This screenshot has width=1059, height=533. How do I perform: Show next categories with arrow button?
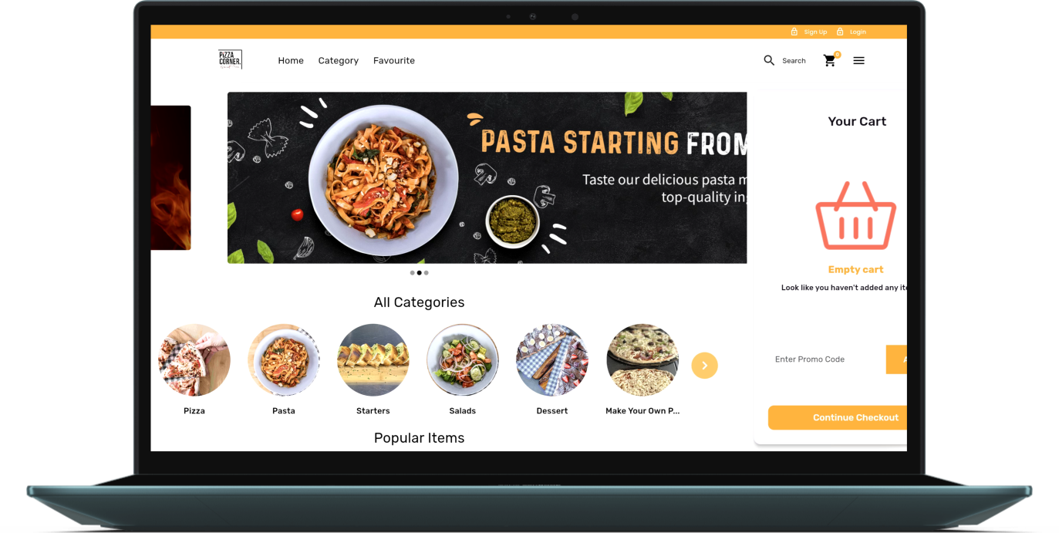pos(704,365)
